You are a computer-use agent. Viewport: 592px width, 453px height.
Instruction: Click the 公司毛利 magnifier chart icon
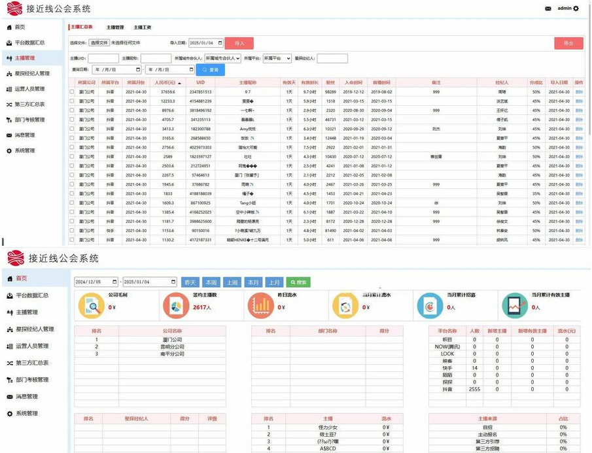[91, 306]
